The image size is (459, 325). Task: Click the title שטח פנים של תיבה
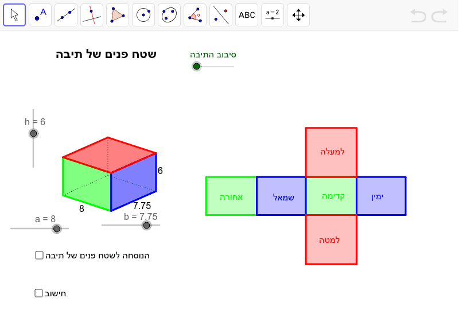click(x=106, y=54)
